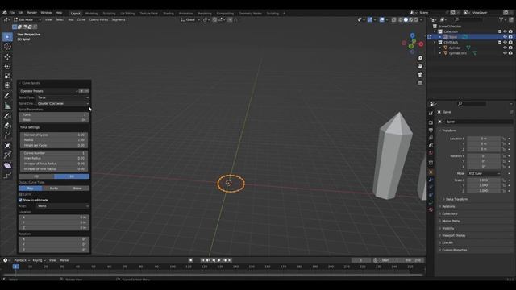The height and width of the screenshot is (290, 516).
Task: Select the Shear tool
Action: pos(7,165)
